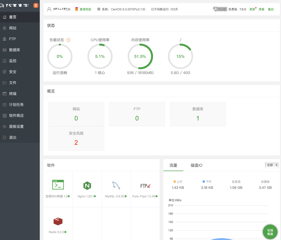This screenshot has height=240, width=281.
Task: Click the 更新 update link
Action: [252, 9]
